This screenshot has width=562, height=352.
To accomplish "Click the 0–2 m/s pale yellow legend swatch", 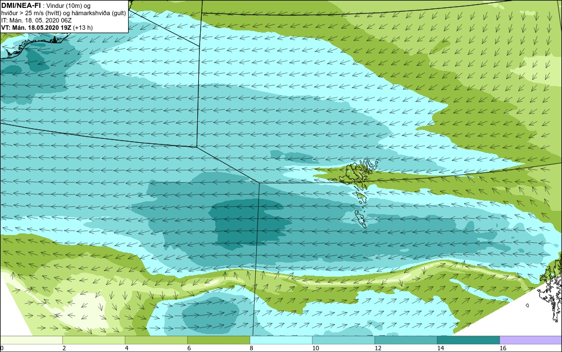I will point(31,340).
